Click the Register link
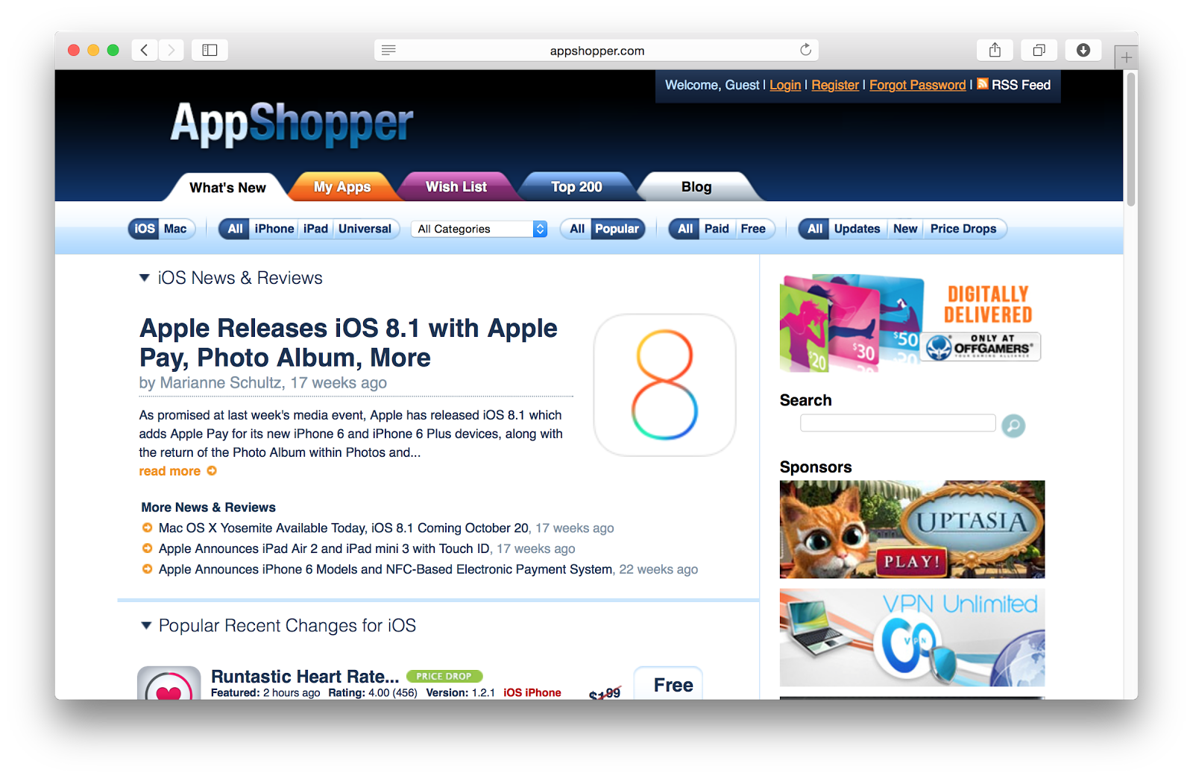Viewport: 1193px width, 778px height. pyautogui.click(x=835, y=85)
